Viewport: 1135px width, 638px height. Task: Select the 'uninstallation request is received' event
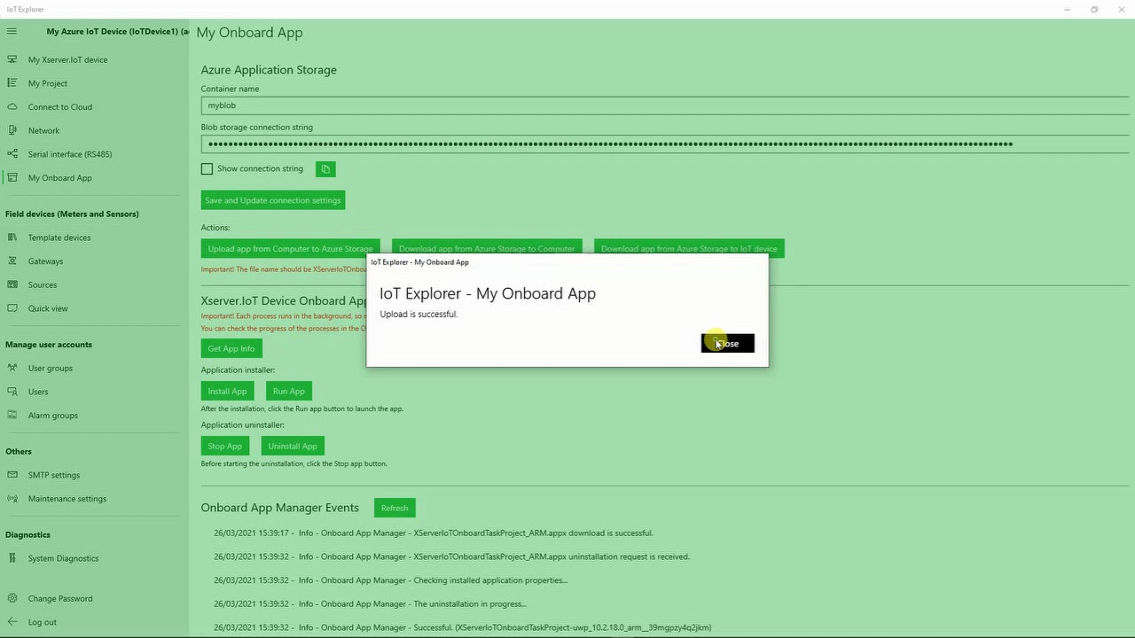451,556
